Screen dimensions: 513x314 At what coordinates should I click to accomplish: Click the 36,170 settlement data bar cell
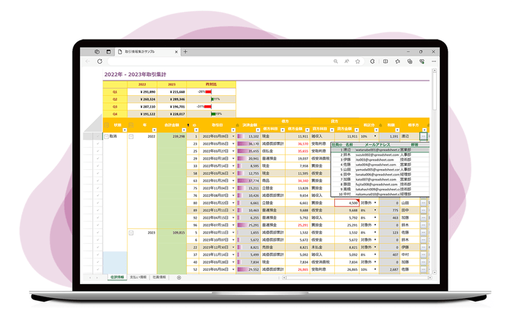(x=248, y=143)
